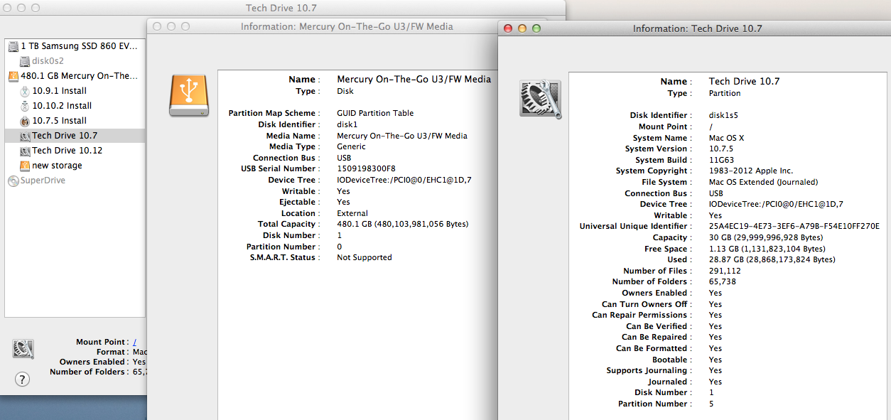Click the disk1 Disk Identifier value
Image resolution: width=891 pixels, height=420 pixels.
tap(346, 124)
